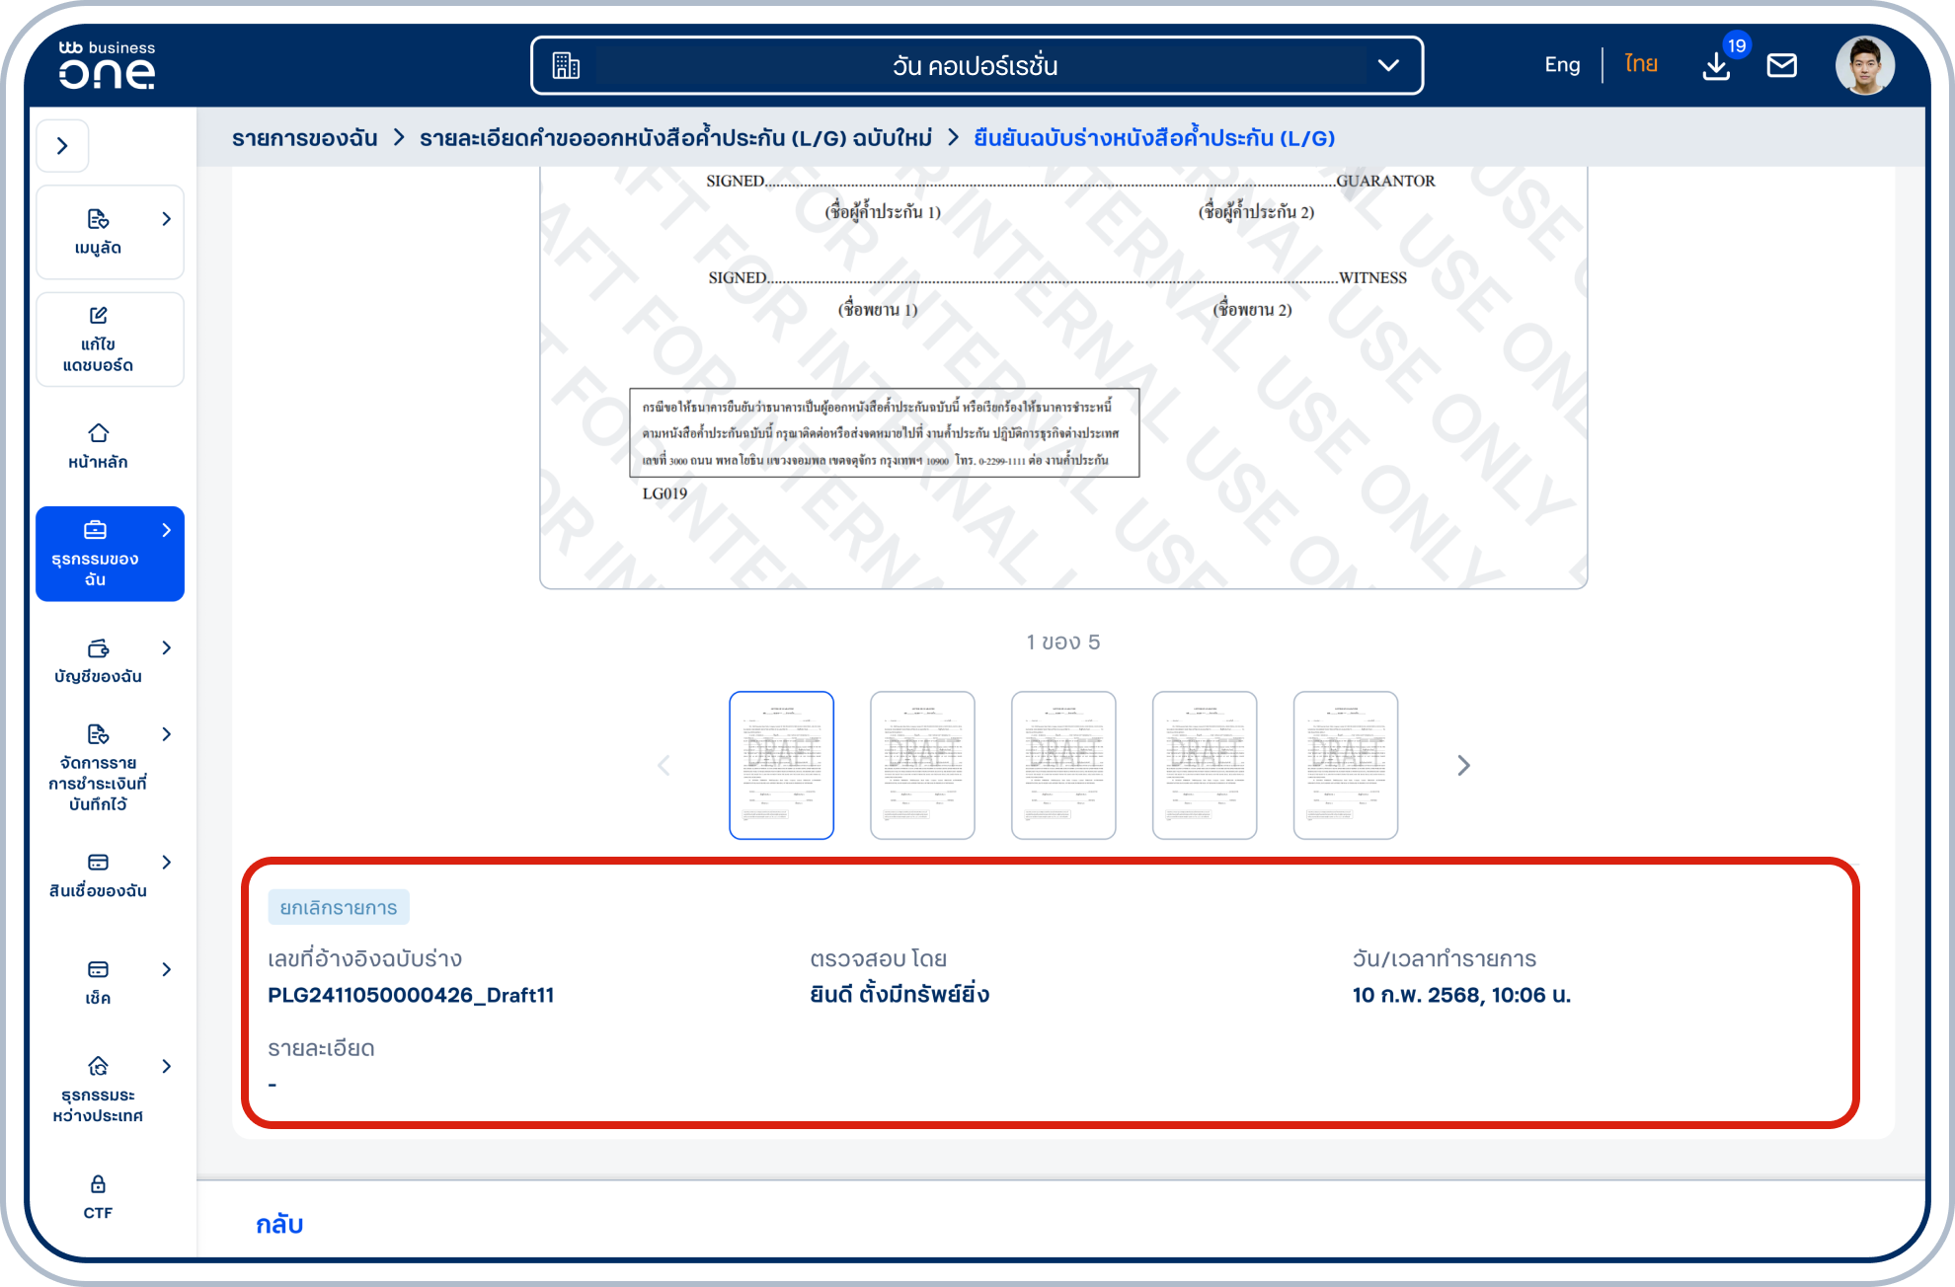
Task: Open the mail inbox icon
Action: coord(1781,66)
